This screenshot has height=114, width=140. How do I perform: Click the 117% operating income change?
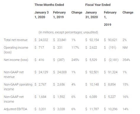pos(75,47)
